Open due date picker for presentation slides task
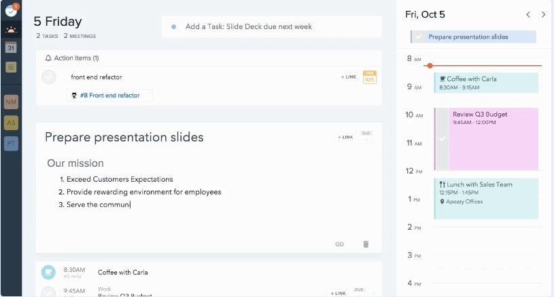554x297 pixels. (366, 136)
